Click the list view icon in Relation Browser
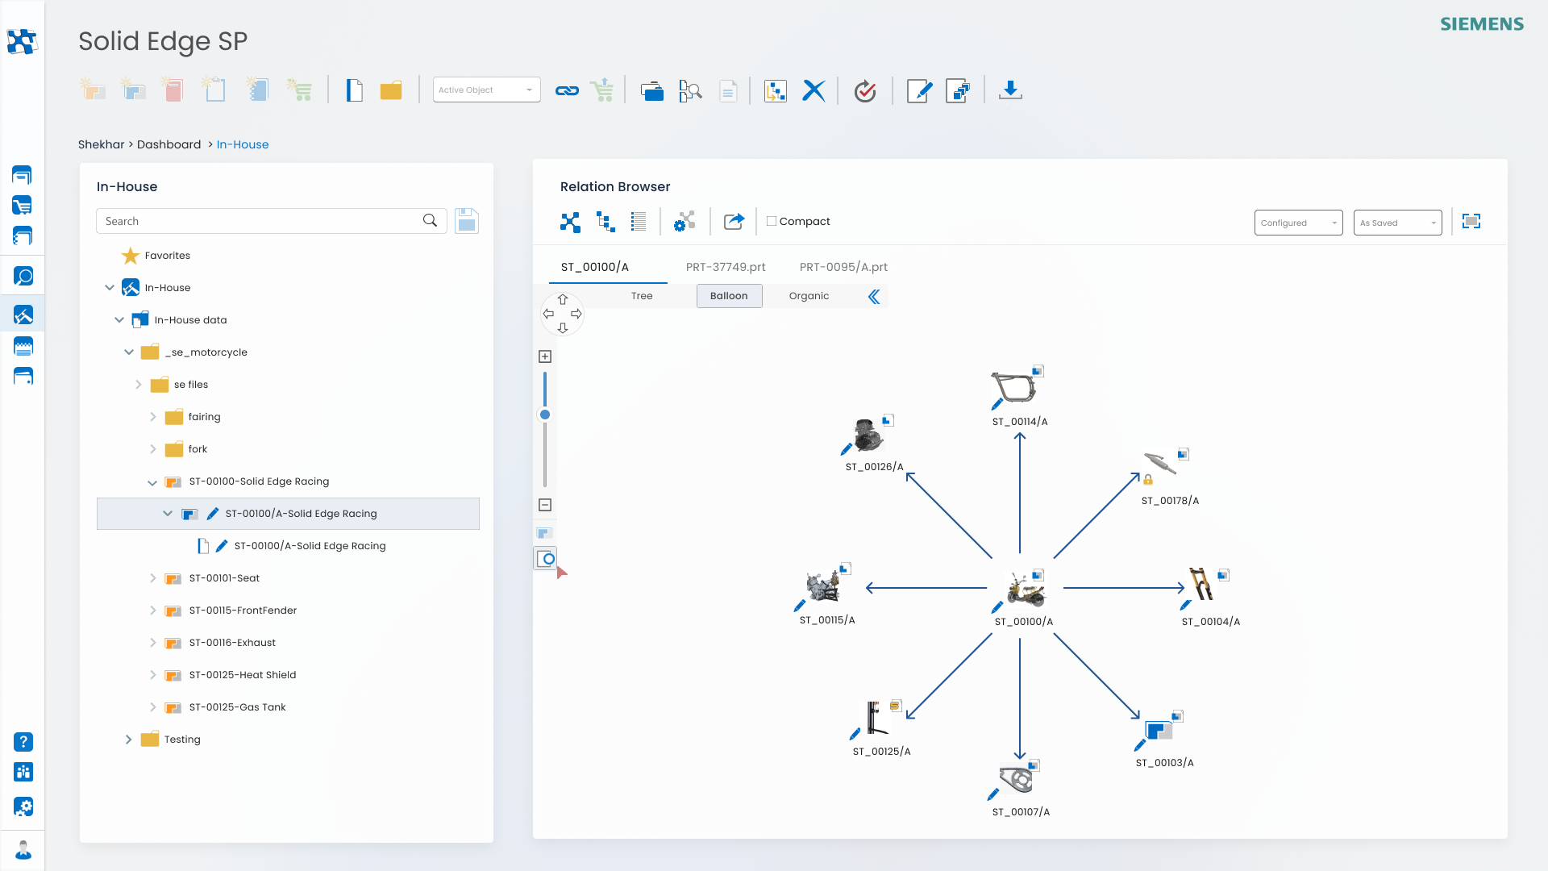 pyautogui.click(x=639, y=222)
